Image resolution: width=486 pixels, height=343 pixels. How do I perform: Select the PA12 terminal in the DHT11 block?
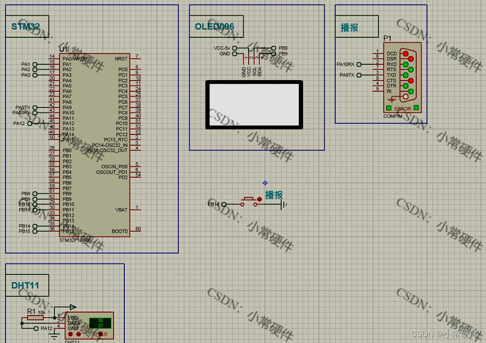(x=36, y=328)
